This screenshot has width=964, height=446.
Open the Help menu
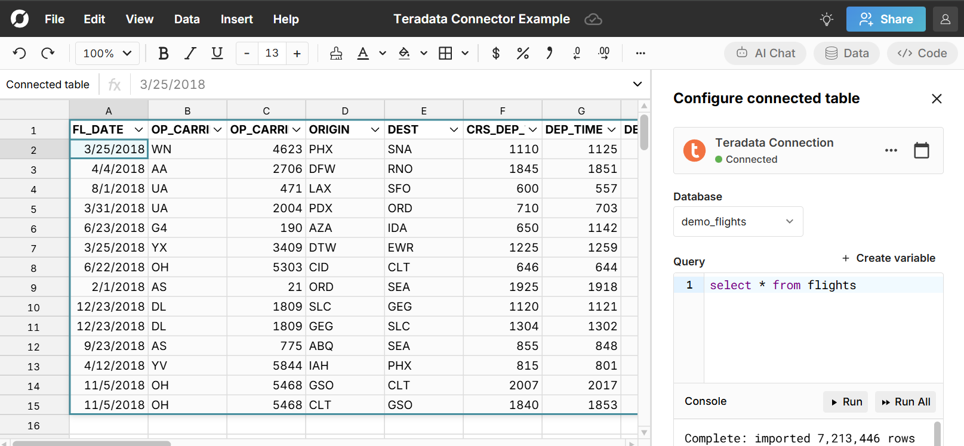pyautogui.click(x=286, y=19)
